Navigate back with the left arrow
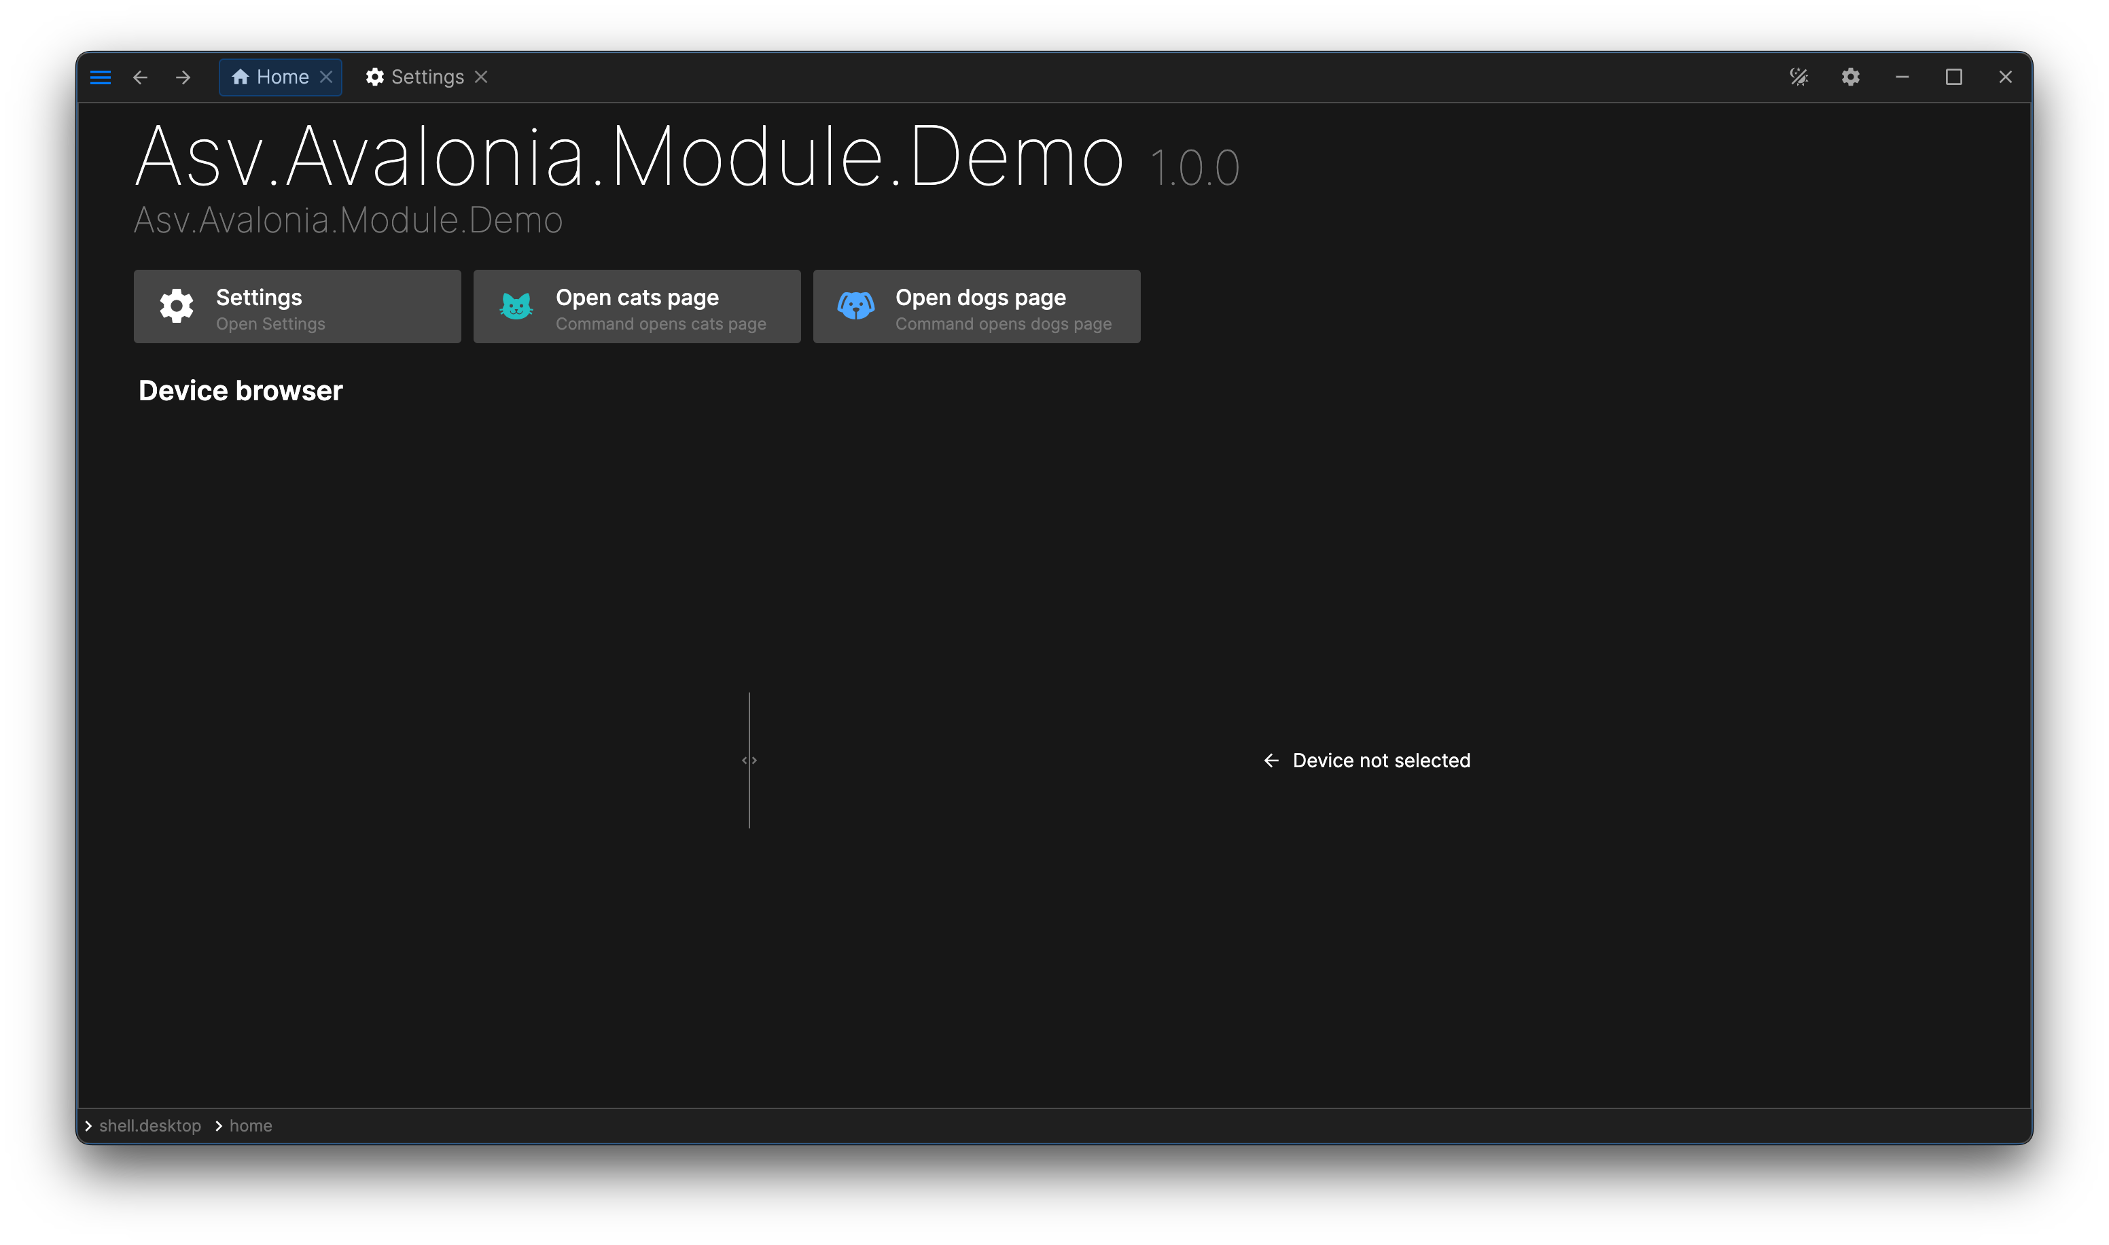The image size is (2109, 1245). 140,77
